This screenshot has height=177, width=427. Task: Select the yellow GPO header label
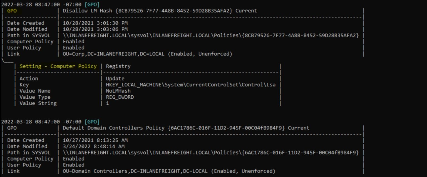pos(12,11)
